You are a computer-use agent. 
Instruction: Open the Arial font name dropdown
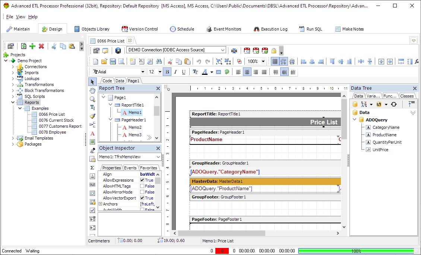[x=143, y=72]
